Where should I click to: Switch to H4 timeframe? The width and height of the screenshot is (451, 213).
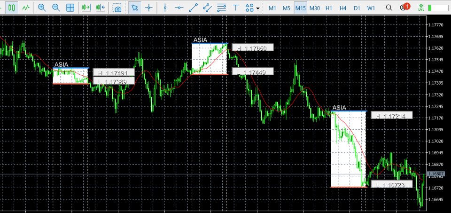(x=343, y=8)
